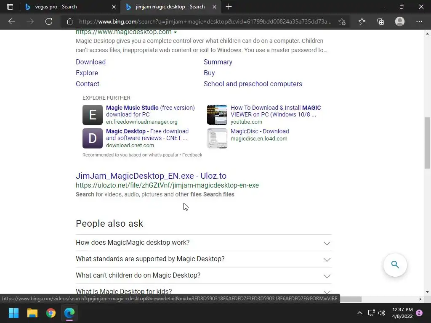Expand What can't children do question
Viewport: 431px width, 323px height.
tap(204, 275)
